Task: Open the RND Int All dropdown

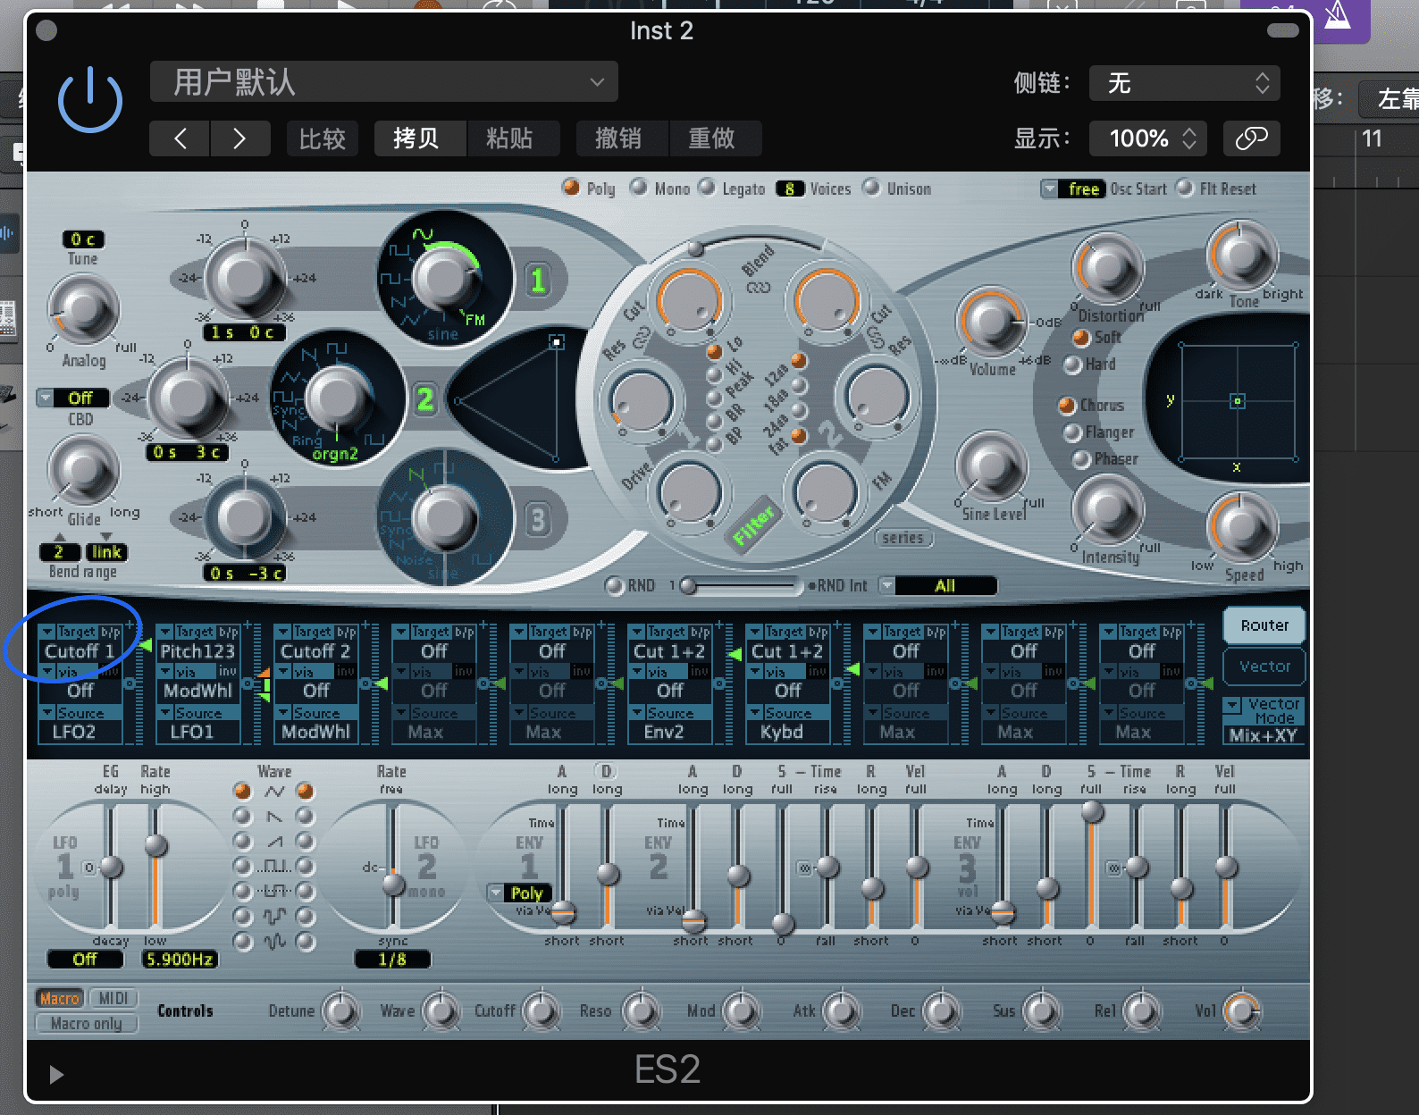Action: (x=937, y=586)
